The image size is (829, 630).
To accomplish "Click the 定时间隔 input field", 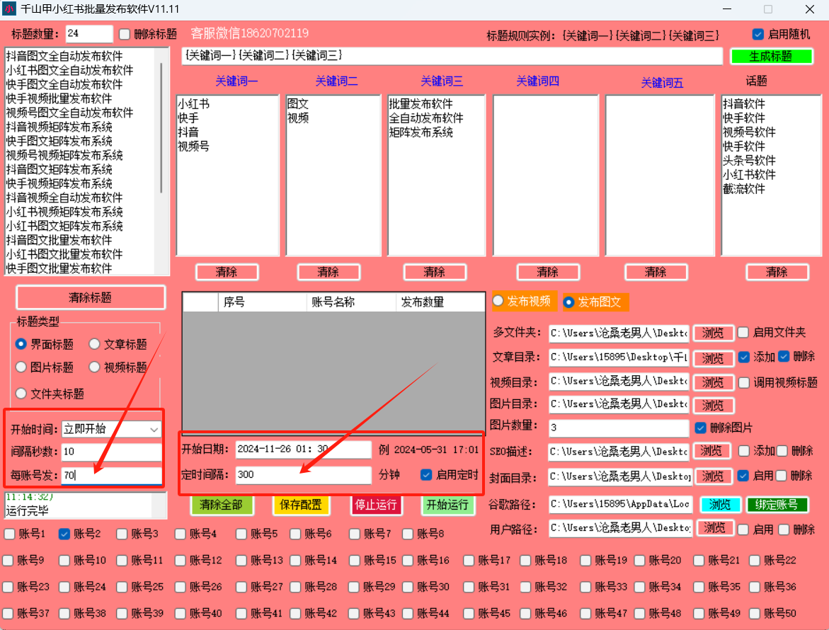I will [x=304, y=474].
